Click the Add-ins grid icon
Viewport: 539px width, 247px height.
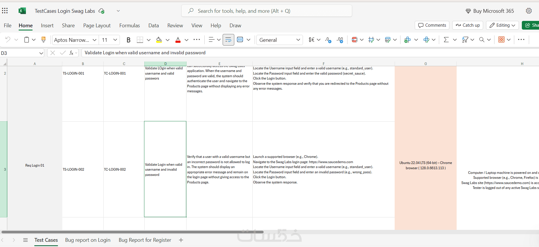point(501,40)
